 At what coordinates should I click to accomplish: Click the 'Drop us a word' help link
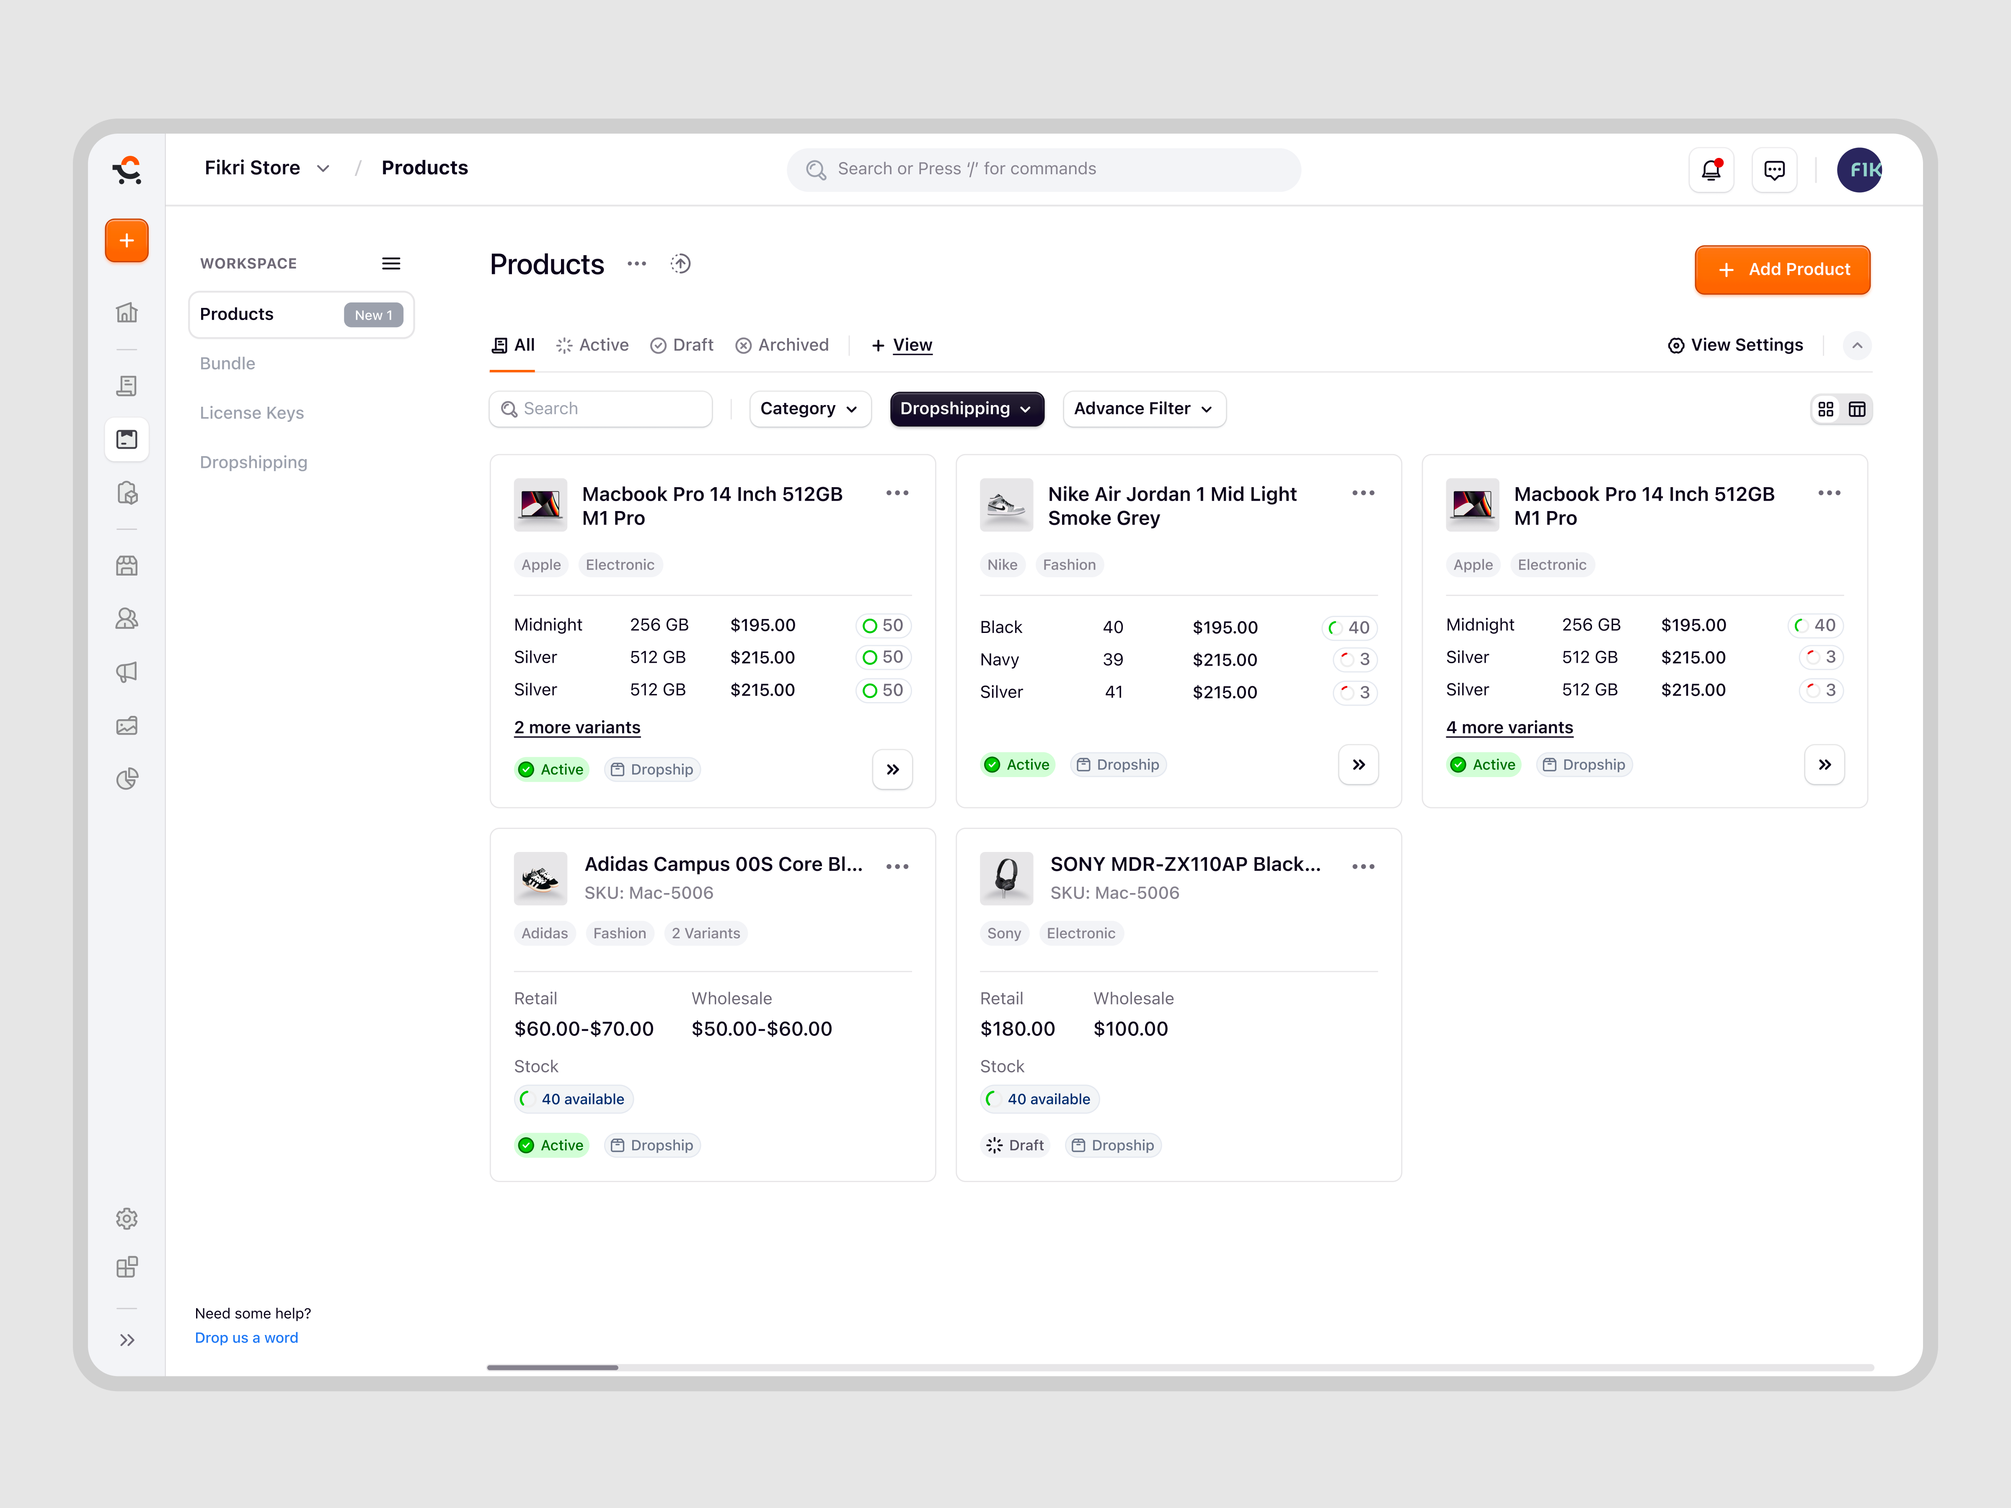pos(246,1337)
